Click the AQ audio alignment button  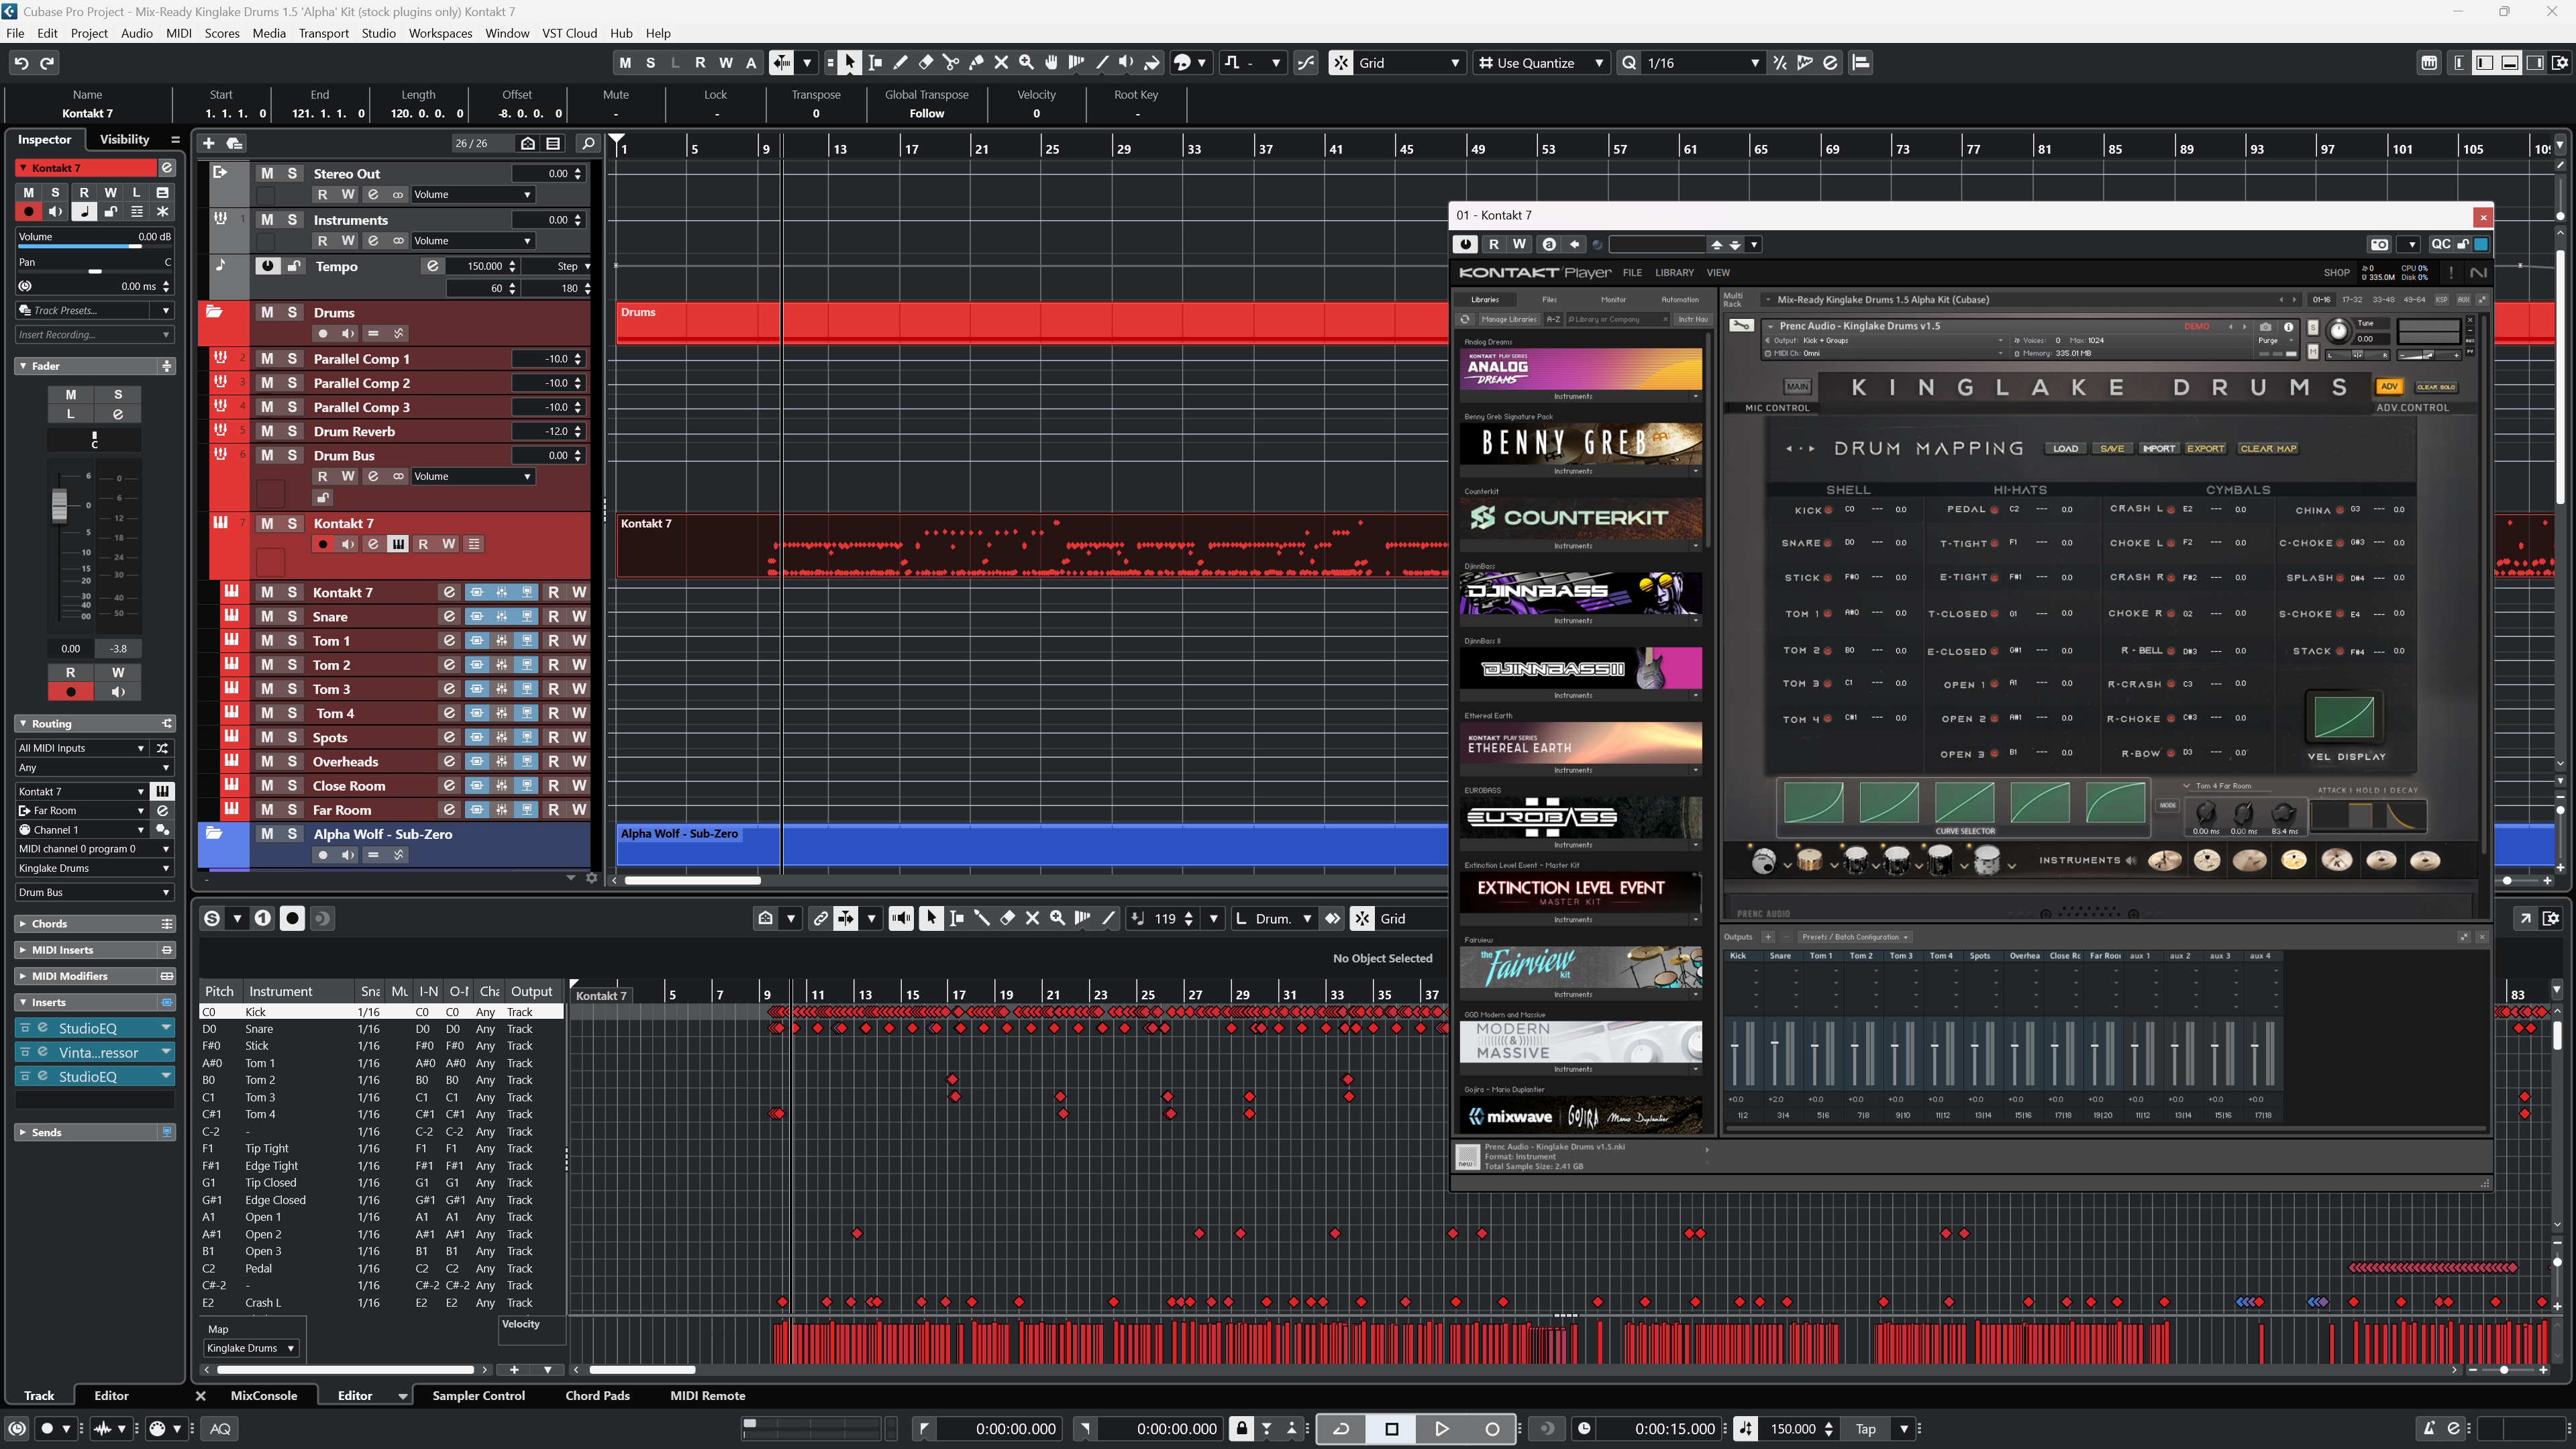tap(220, 1428)
